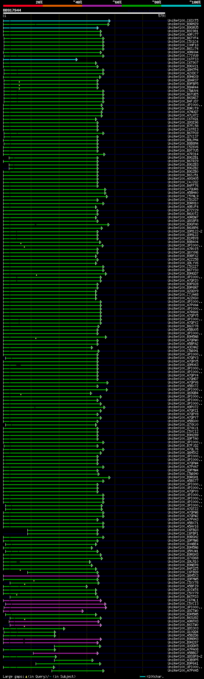This screenshot has height=679, width=204.
Task: Click the magenta alignment bar for UniRef100_Q9ZTW0
Action: [x=43, y=611]
